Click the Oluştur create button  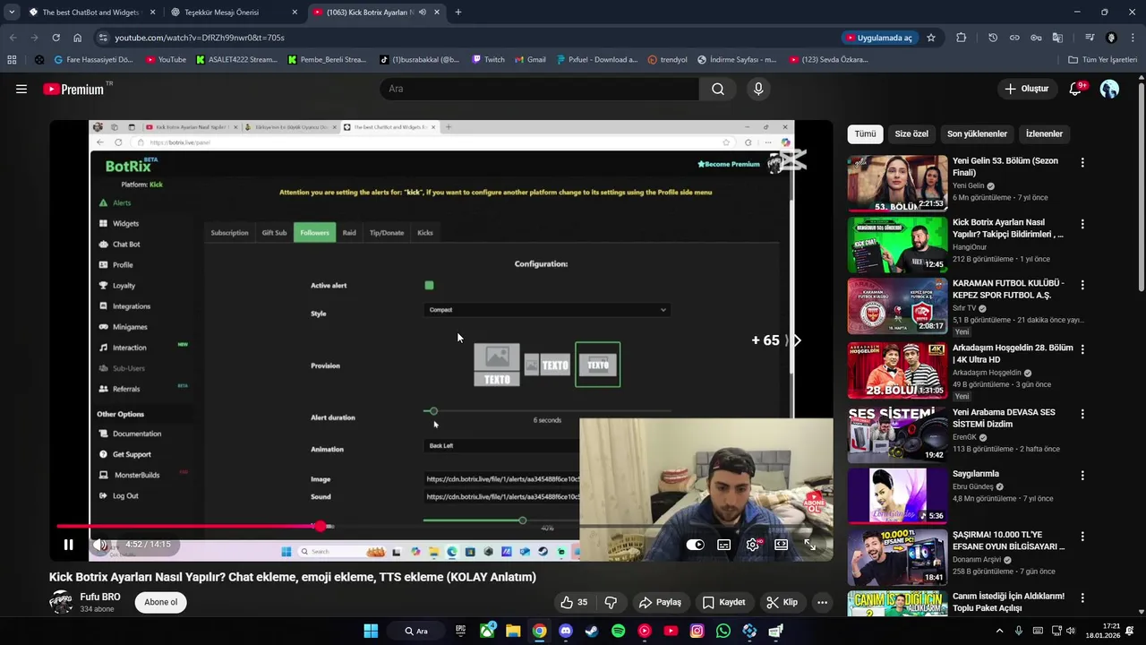point(1027,89)
